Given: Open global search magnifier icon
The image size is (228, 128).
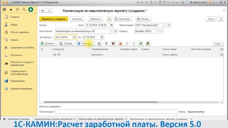Looking at the screenshot, I should tap(24, 10).
